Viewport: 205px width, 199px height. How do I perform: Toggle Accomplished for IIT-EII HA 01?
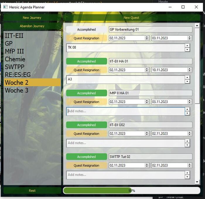[86, 61]
